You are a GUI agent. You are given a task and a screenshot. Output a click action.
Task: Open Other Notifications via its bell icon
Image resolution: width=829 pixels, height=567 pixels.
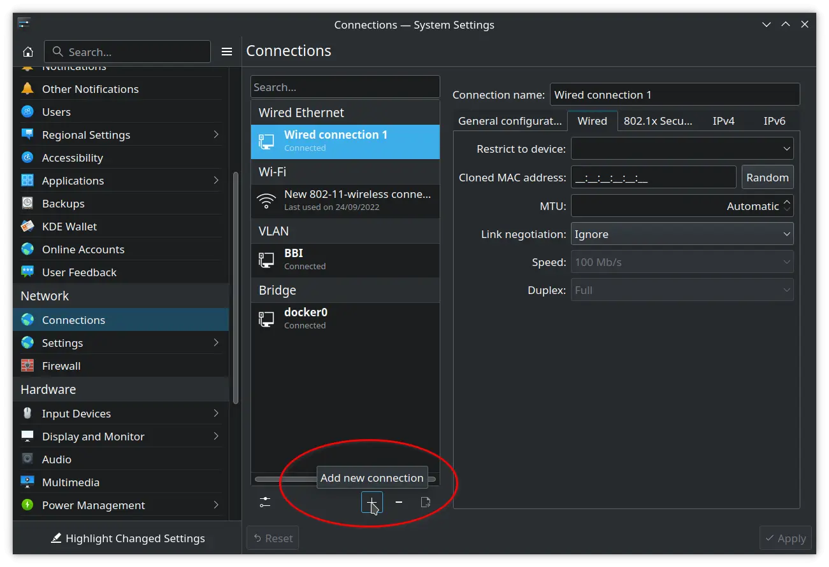click(x=27, y=89)
